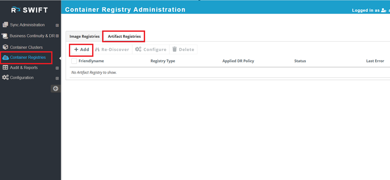Click the 'Logged in as' text
The height and width of the screenshot is (180, 390).
[x=366, y=10]
